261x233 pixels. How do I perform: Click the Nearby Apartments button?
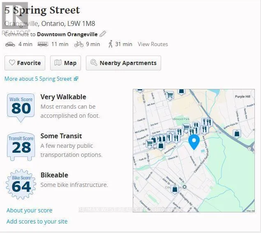[123, 63]
